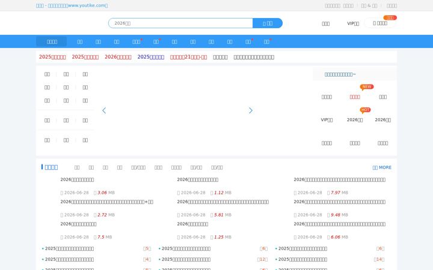Open the 2025 list item counted 12
Viewport: 433px width, 270px height.
tap(186, 259)
